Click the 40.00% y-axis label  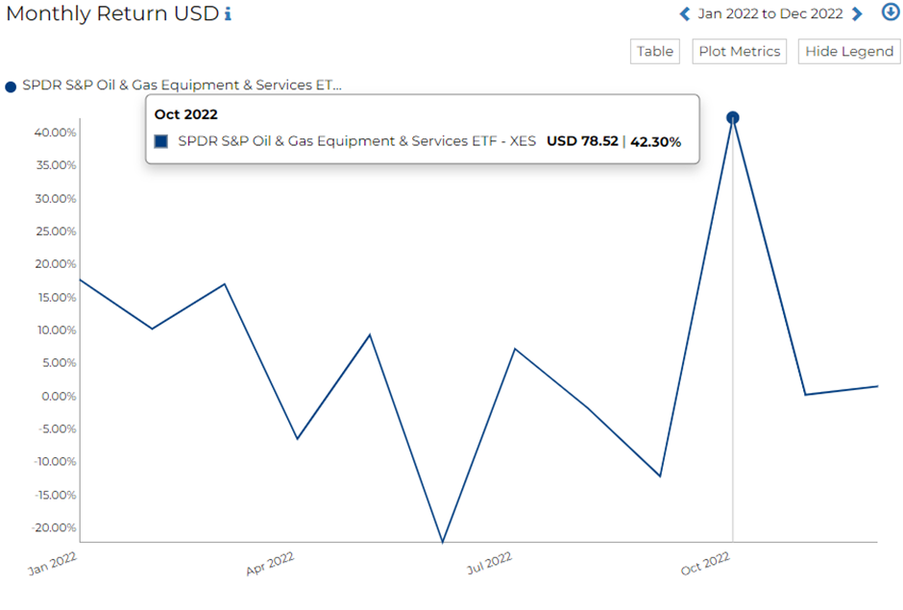[56, 133]
